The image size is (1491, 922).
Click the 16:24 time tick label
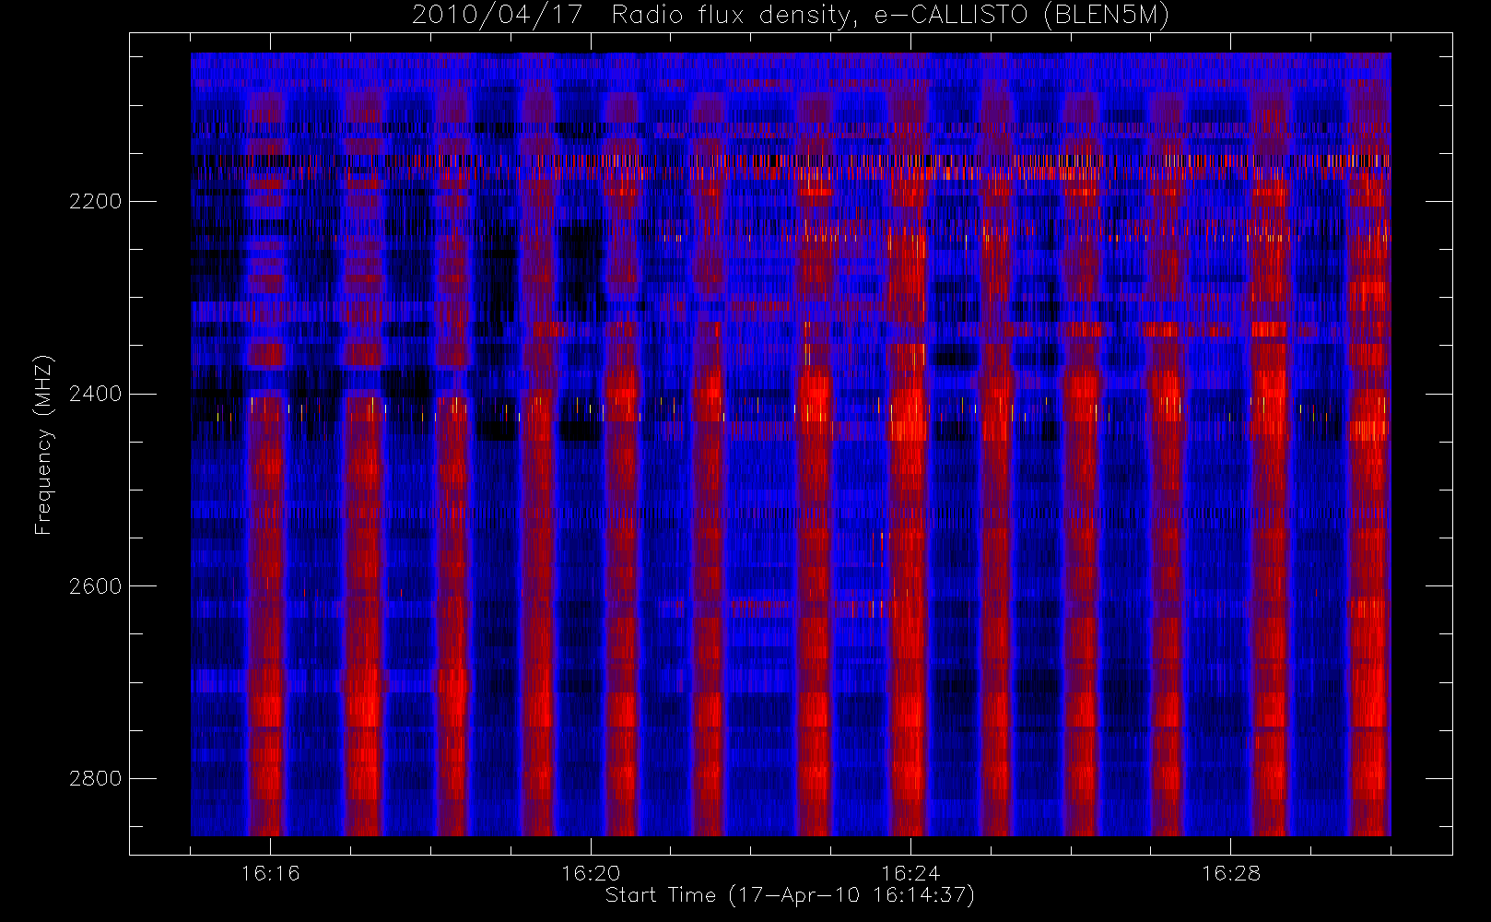[x=910, y=873]
